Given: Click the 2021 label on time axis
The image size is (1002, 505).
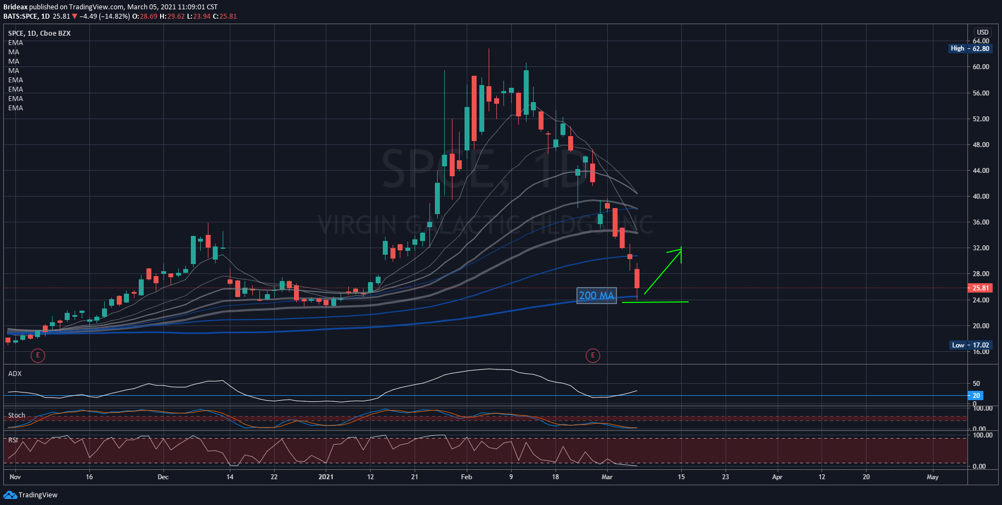Looking at the screenshot, I should click(326, 477).
